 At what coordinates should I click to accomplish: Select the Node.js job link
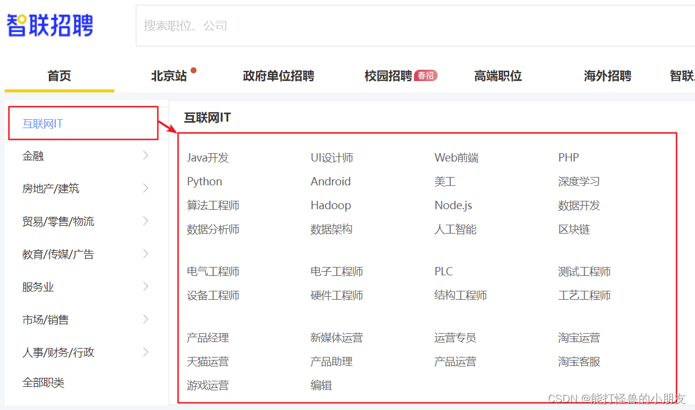click(x=453, y=206)
